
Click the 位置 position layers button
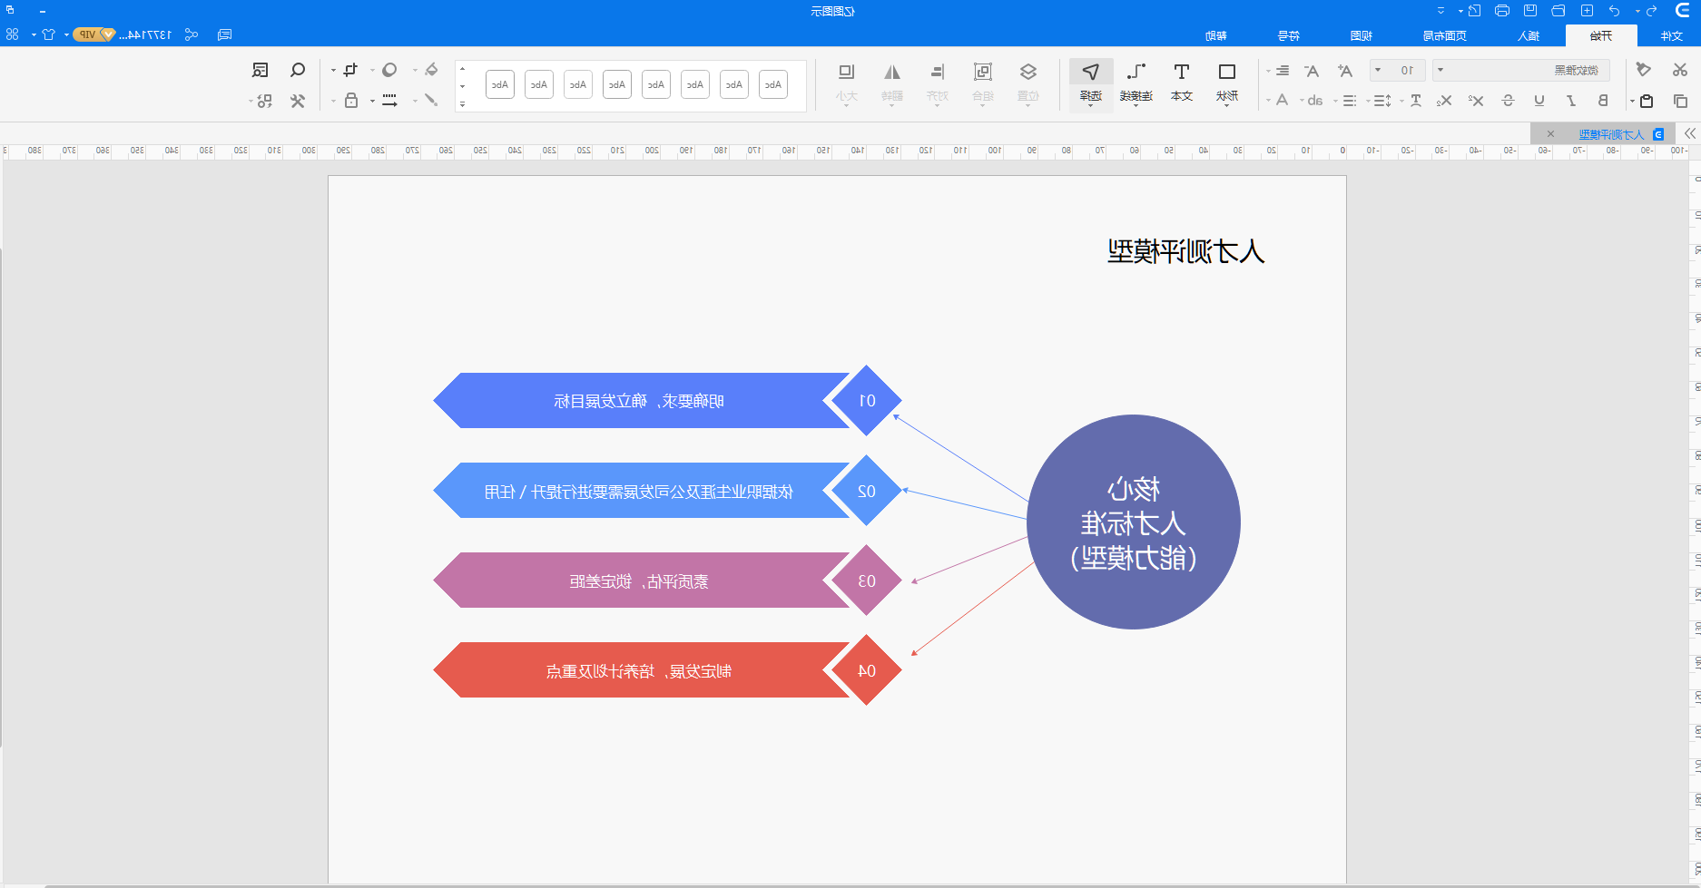(1028, 83)
